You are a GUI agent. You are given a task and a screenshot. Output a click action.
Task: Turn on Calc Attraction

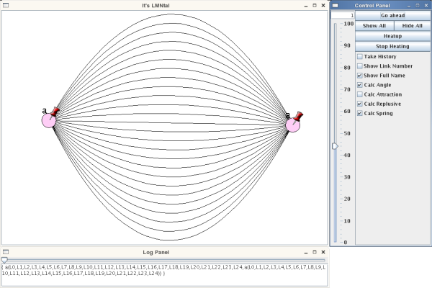coord(360,94)
